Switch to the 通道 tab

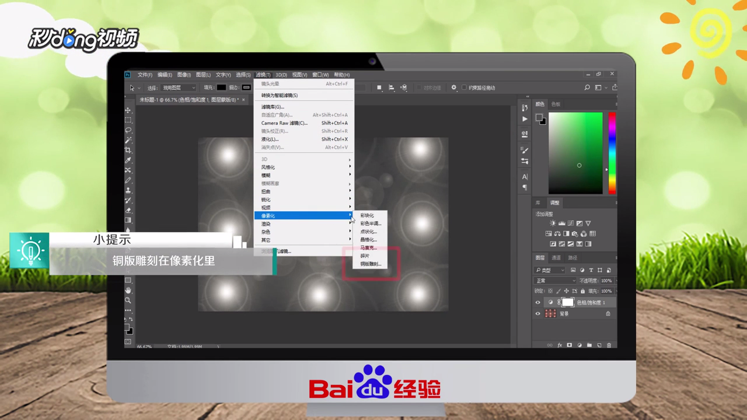tap(556, 258)
